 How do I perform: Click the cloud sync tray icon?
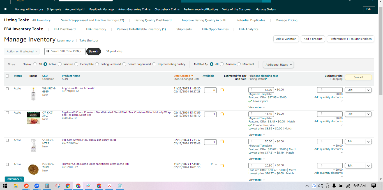(x=314, y=186)
